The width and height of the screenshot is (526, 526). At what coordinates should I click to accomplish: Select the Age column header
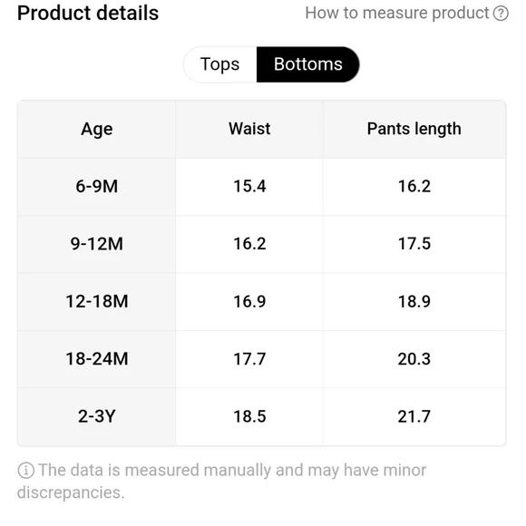tap(97, 130)
